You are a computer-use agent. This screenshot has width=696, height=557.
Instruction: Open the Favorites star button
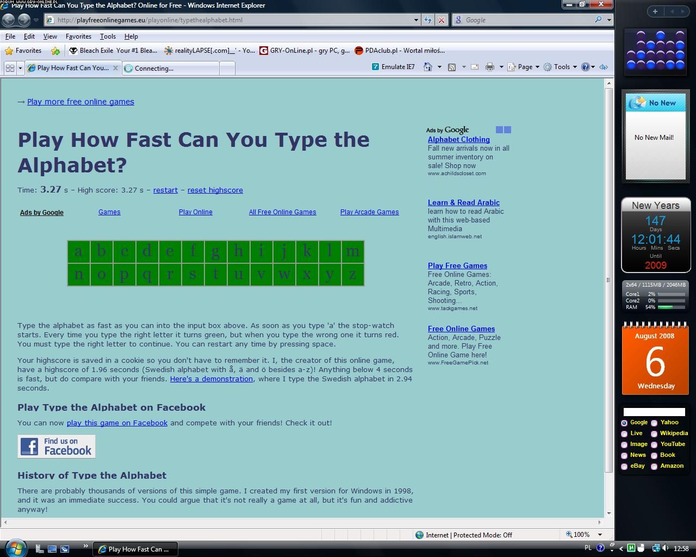tap(23, 51)
